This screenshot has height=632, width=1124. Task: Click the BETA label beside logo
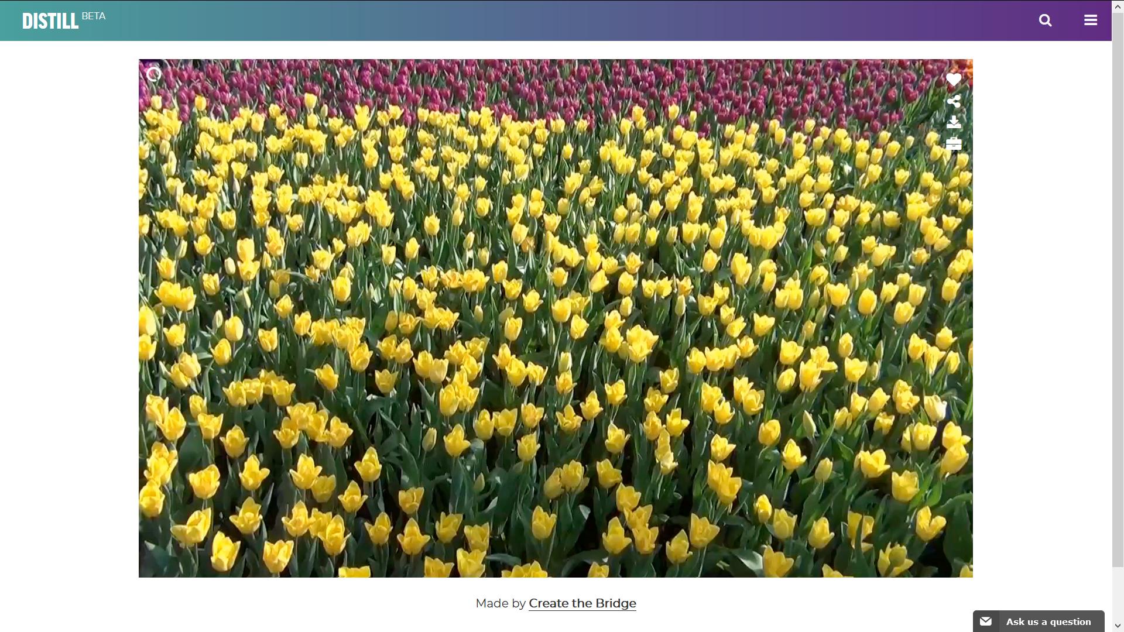click(94, 16)
